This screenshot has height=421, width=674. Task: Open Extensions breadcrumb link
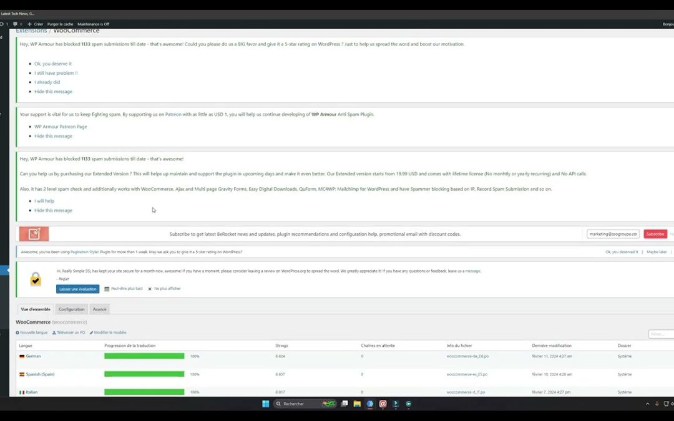[31, 31]
